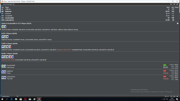This screenshot has height=101, width=180.
Task: Open the vertical dots options icon
Action: pos(168,96)
